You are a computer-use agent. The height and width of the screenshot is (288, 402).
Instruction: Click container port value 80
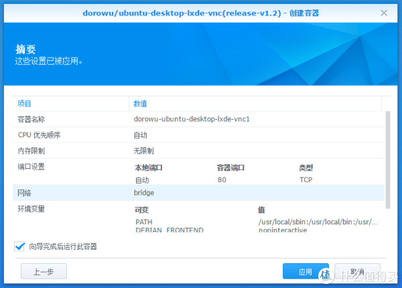[222, 179]
